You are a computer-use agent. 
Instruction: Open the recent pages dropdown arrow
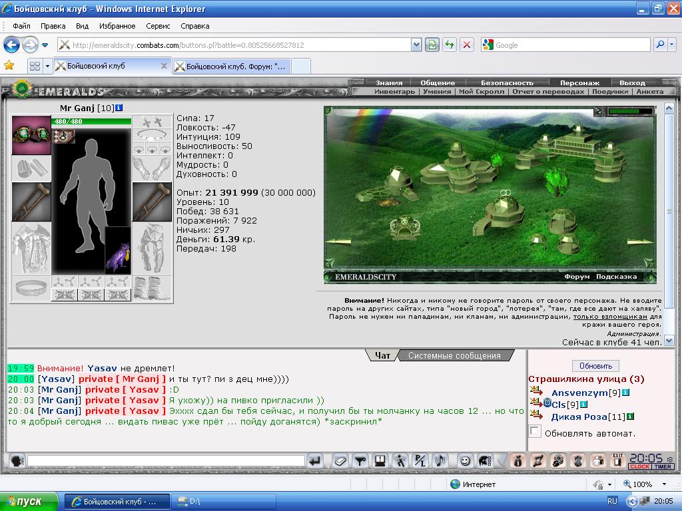[45, 45]
